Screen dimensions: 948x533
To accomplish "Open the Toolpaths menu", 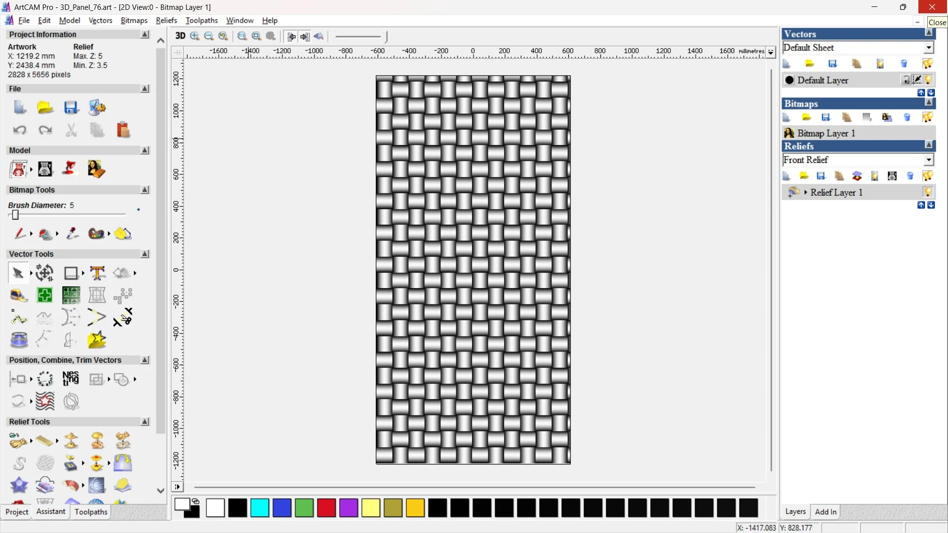I will click(201, 20).
